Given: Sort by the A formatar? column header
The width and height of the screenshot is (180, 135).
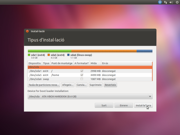Looking at the screenshot, I should [x=82, y=63].
